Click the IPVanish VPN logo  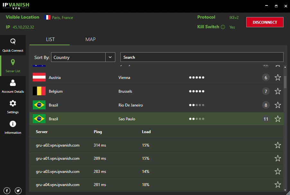click(x=16, y=6)
